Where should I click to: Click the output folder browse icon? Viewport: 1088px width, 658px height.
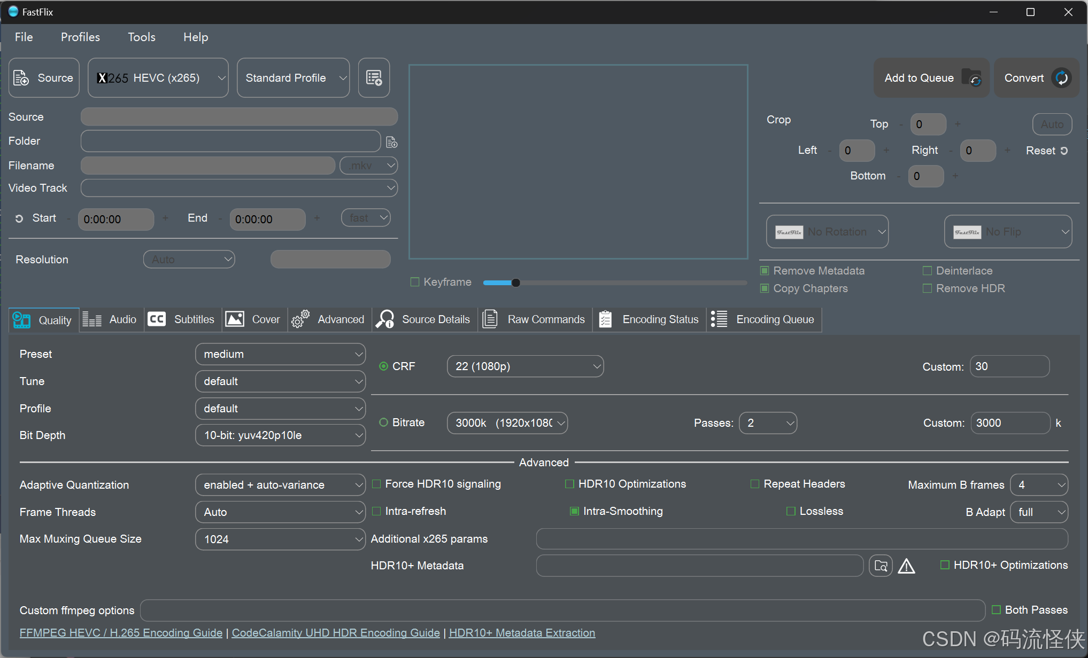click(x=391, y=142)
